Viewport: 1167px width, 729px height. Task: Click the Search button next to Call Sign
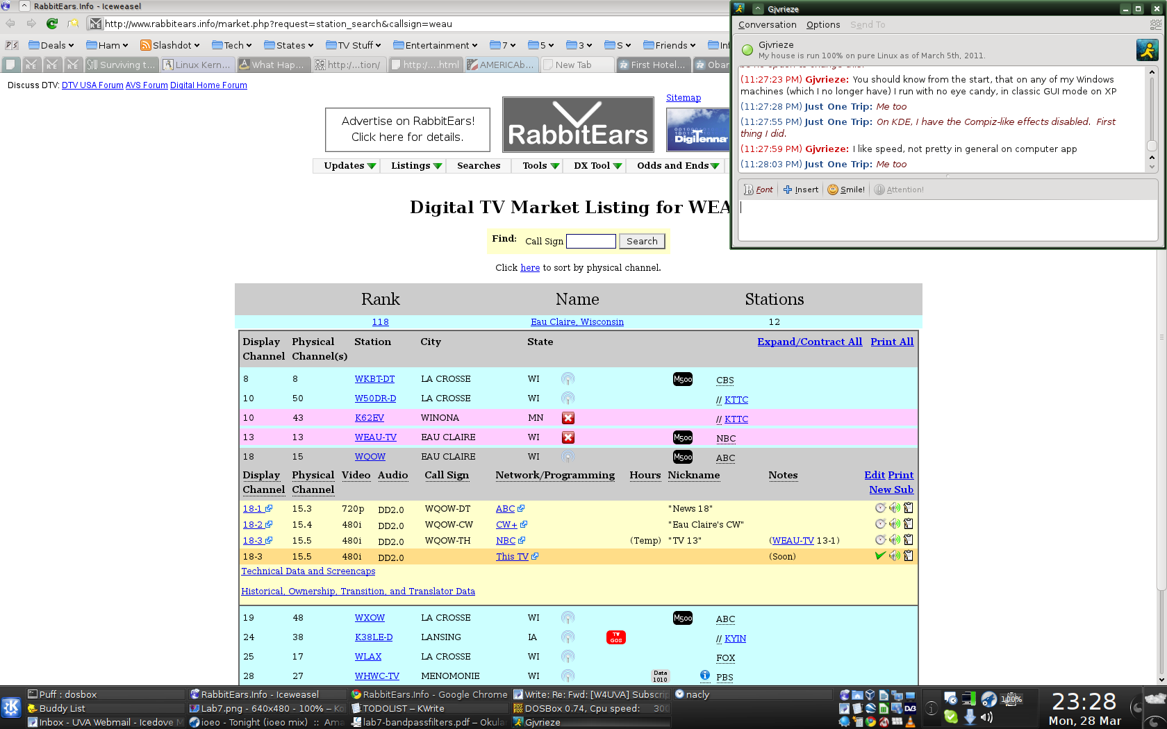[x=642, y=241]
